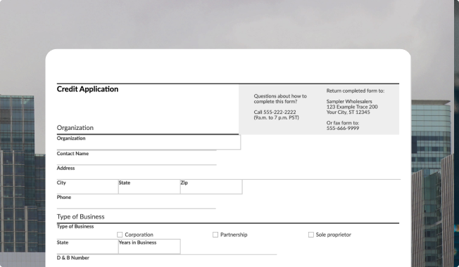Click the fax number 555-666-9999
459x267 pixels.
coord(343,129)
